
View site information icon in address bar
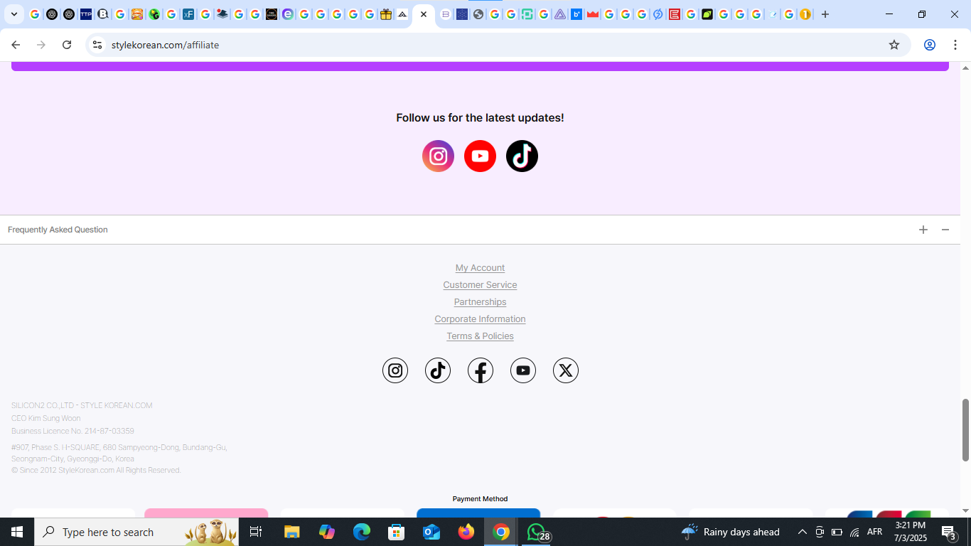coord(97,45)
